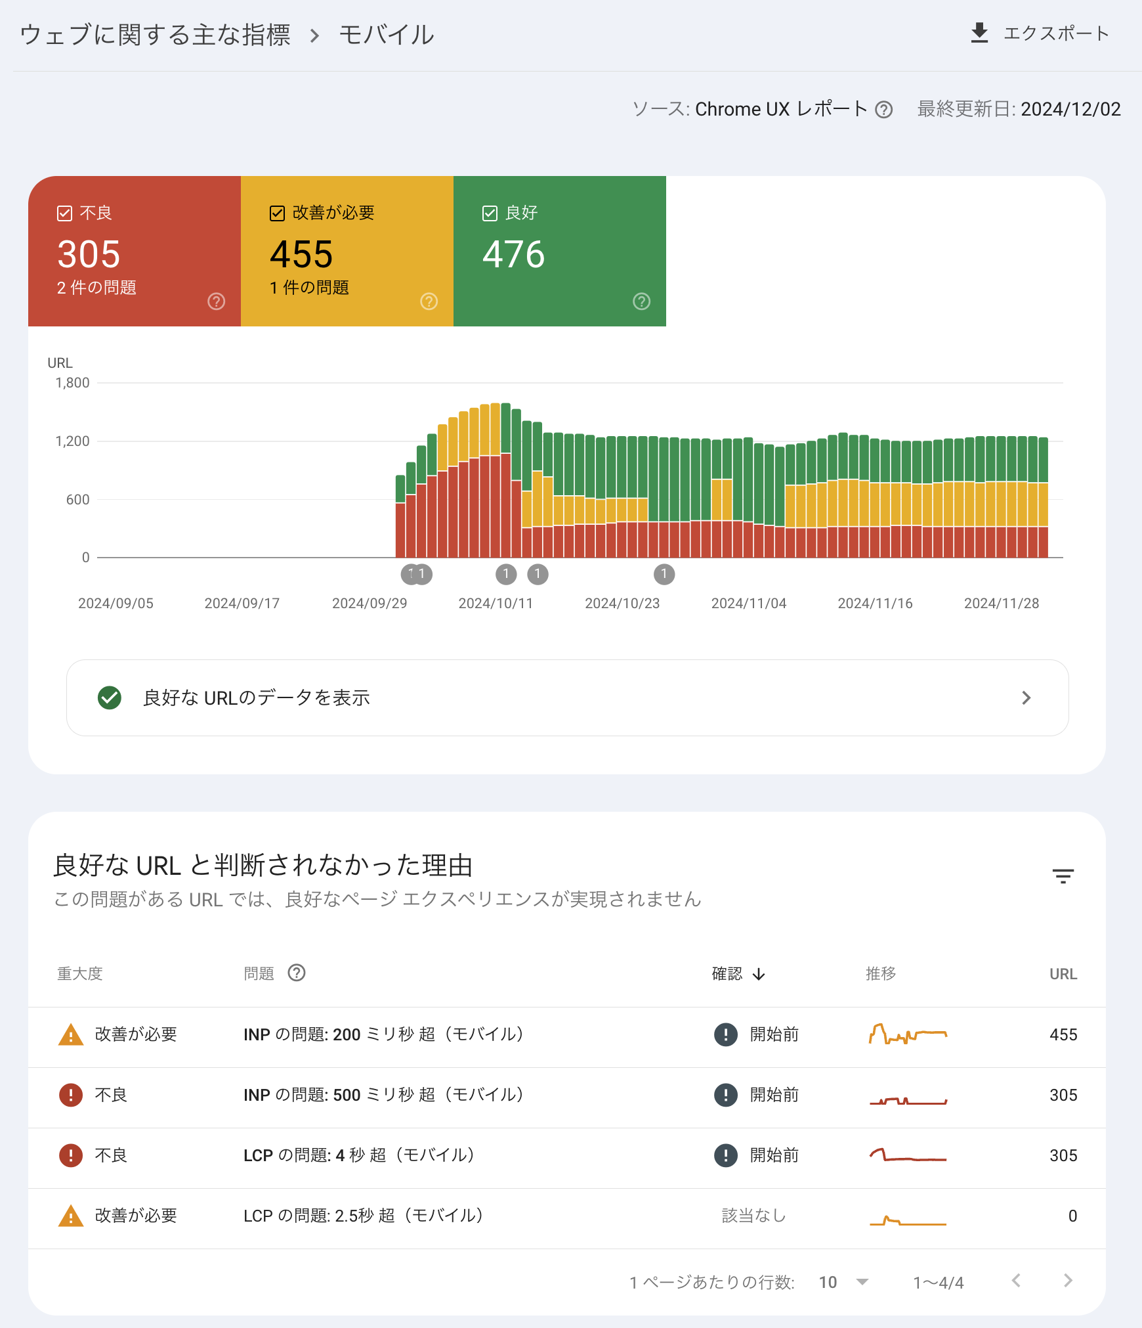Click 該当なし status in LCP 2.5秒 row
The width and height of the screenshot is (1142, 1328).
click(754, 1216)
